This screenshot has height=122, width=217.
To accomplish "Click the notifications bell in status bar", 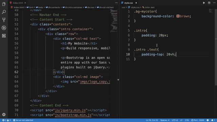I will click(213, 120).
